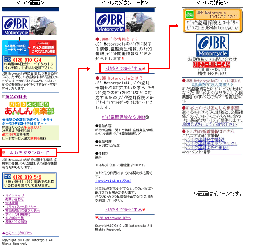Tap the small icon before トルカをダウンロード
This screenshot has width=275, height=246.
coord(4,153)
